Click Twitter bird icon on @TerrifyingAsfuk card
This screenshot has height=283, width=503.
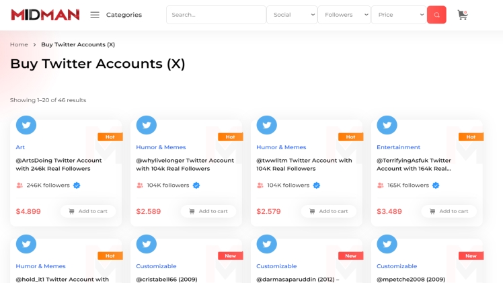pyautogui.click(x=387, y=125)
